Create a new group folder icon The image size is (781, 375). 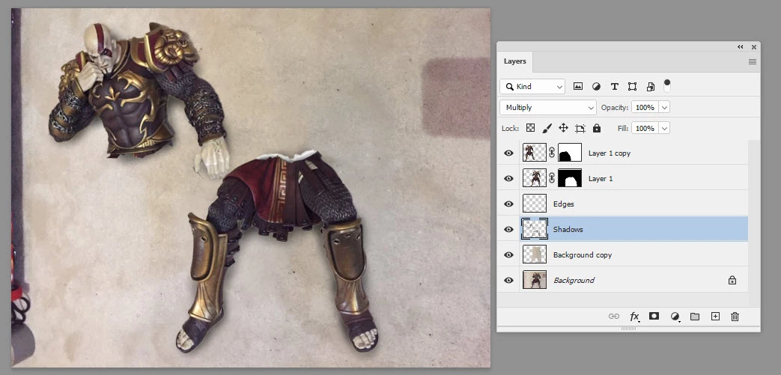[695, 316]
